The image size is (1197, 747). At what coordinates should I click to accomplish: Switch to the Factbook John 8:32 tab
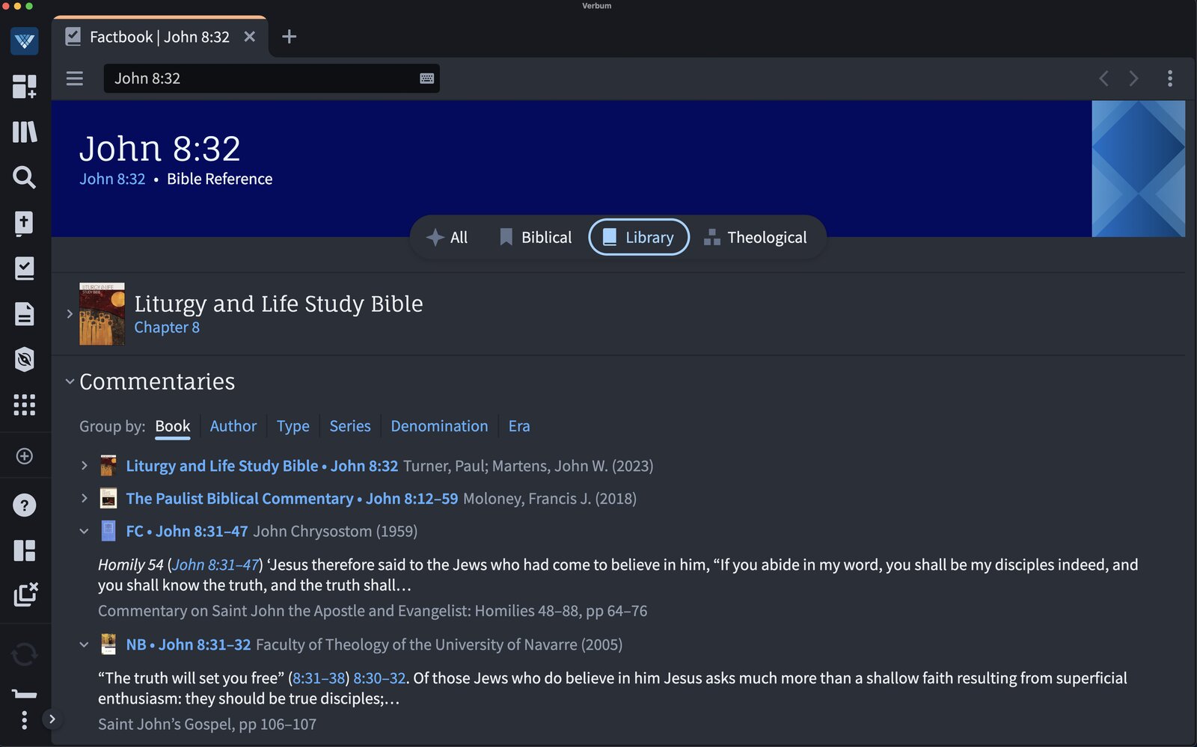click(x=159, y=36)
